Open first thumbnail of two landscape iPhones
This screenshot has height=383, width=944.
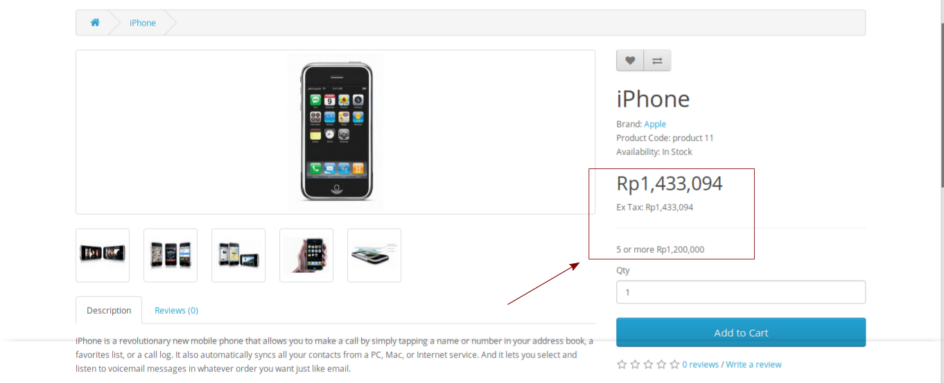103,255
